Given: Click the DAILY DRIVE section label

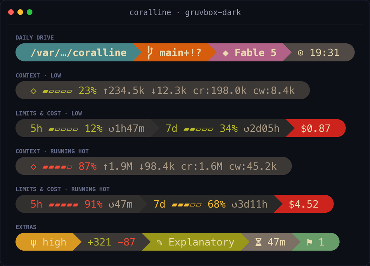Looking at the screenshot, I should click(35, 38).
